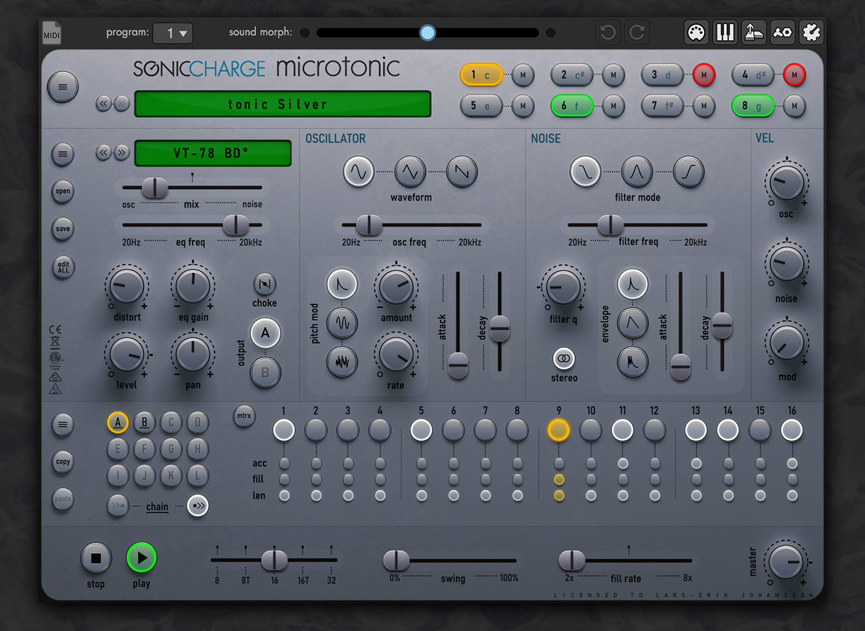Go to previous preset before tonic Silver
This screenshot has height=631, width=865.
pyautogui.click(x=103, y=103)
